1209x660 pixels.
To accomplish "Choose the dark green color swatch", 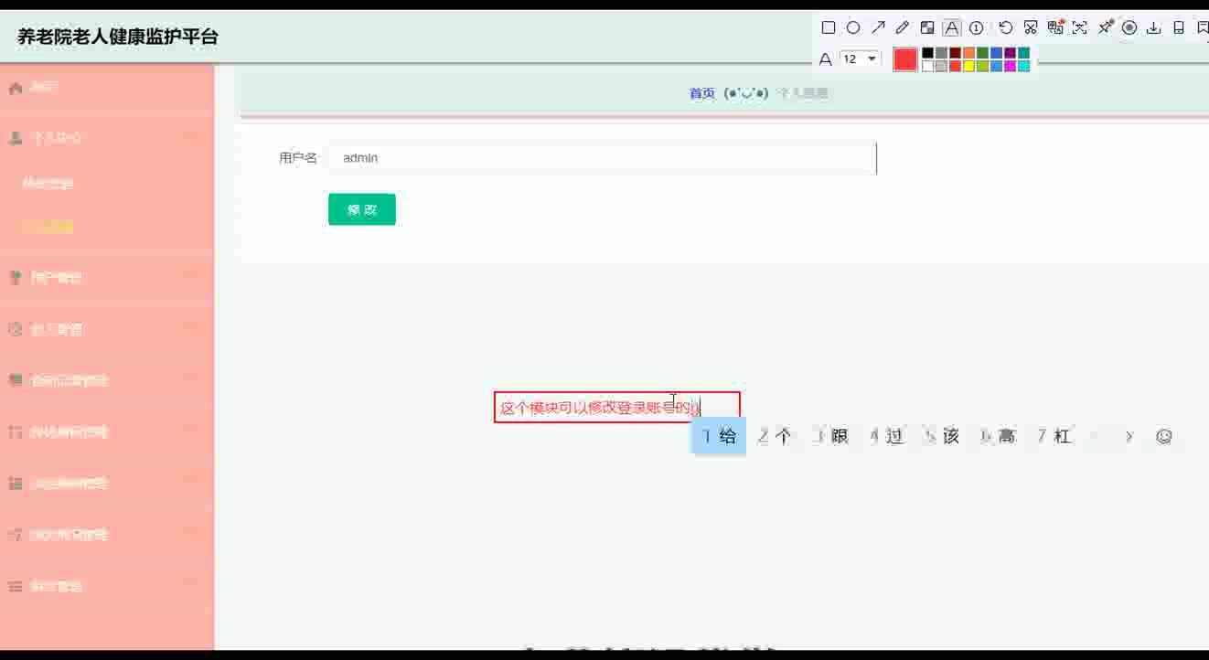I will tap(983, 53).
